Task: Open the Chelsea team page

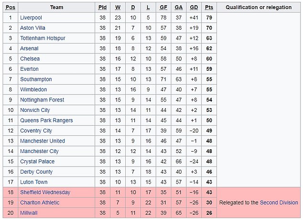Action: (x=30, y=58)
